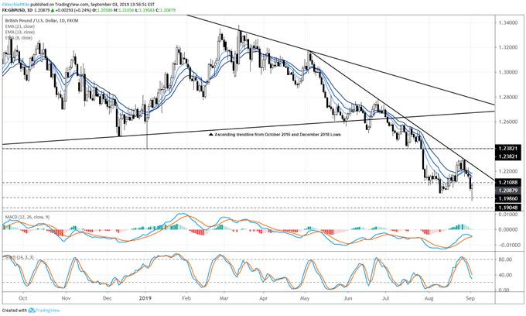This screenshot has width=526, height=316.
Task: Select the EMA (21, close) indicator label
Action: point(20,26)
